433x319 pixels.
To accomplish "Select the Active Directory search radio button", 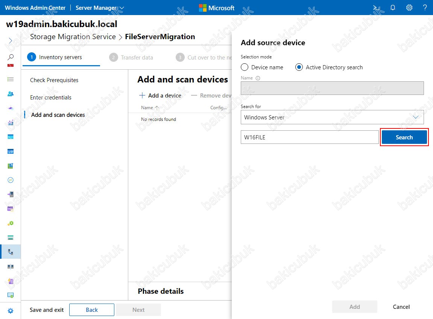I will tap(299, 67).
